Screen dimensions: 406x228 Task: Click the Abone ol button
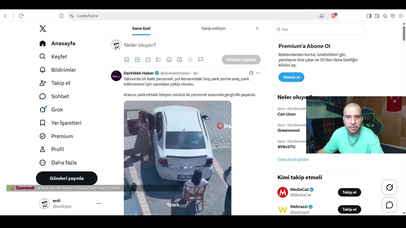[291, 77]
